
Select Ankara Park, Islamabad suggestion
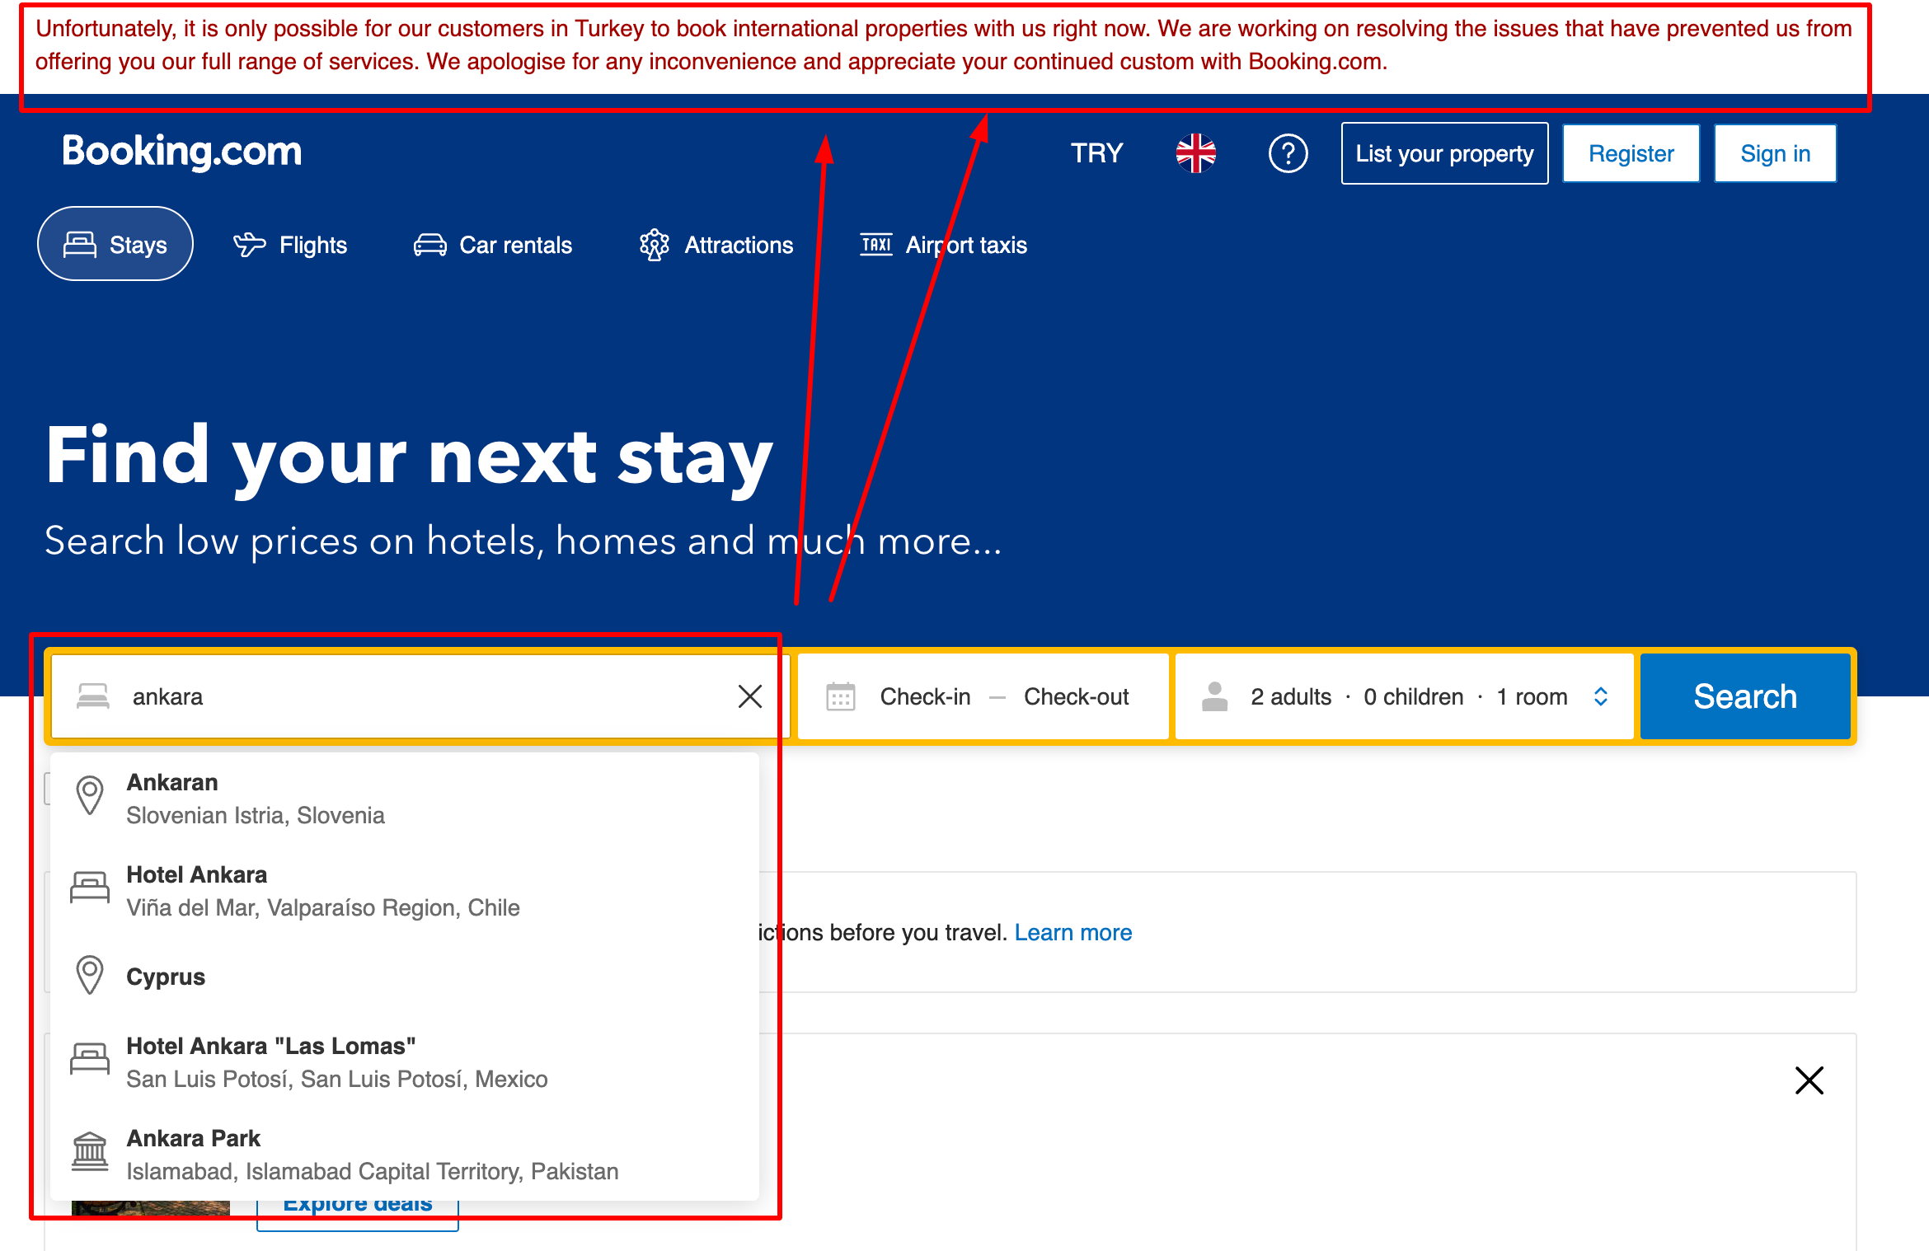[x=404, y=1155]
